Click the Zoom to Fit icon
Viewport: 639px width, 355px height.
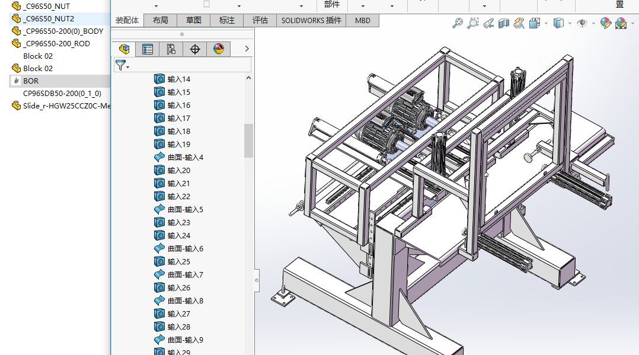click(x=457, y=23)
